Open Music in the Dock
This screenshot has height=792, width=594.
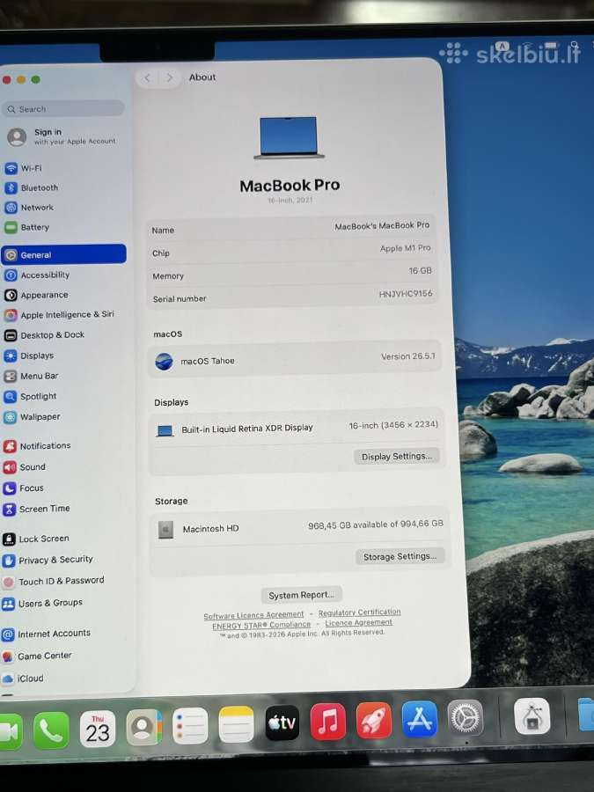[x=328, y=722]
